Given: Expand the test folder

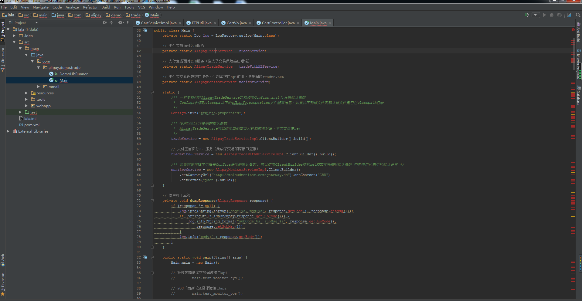Looking at the screenshot, I should (x=20, y=112).
